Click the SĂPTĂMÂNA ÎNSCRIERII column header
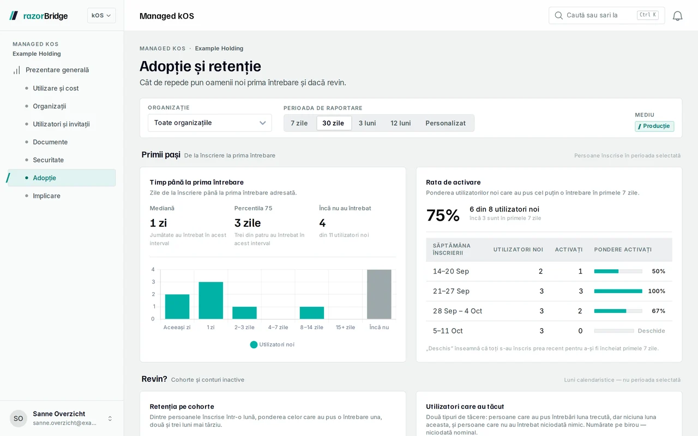This screenshot has width=698, height=436. pyautogui.click(x=452, y=249)
